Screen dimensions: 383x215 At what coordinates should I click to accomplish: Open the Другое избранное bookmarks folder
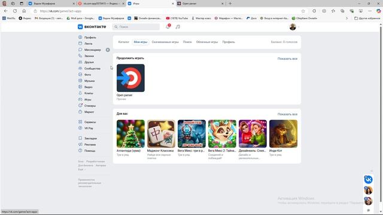(367, 19)
